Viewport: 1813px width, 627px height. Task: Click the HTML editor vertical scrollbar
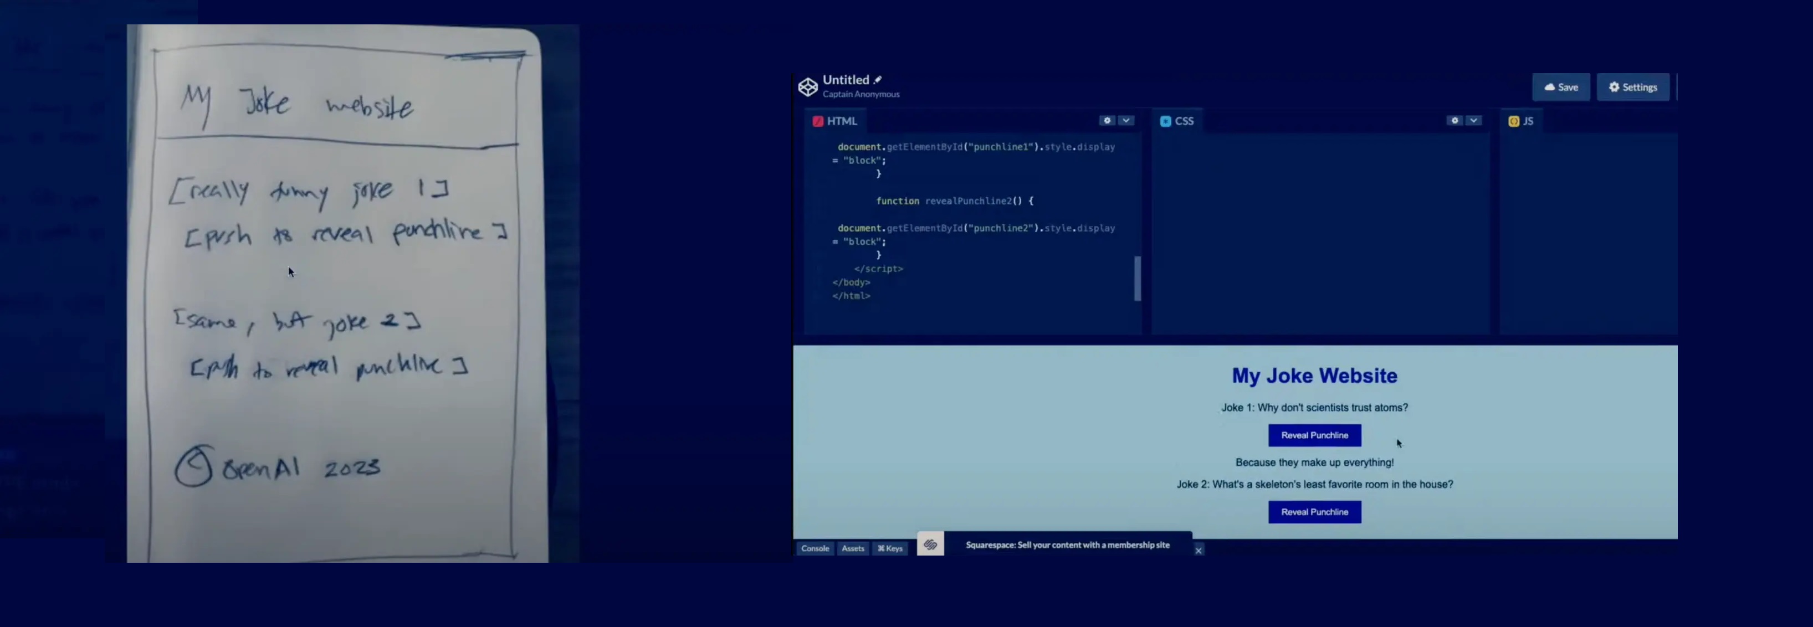coord(1138,279)
